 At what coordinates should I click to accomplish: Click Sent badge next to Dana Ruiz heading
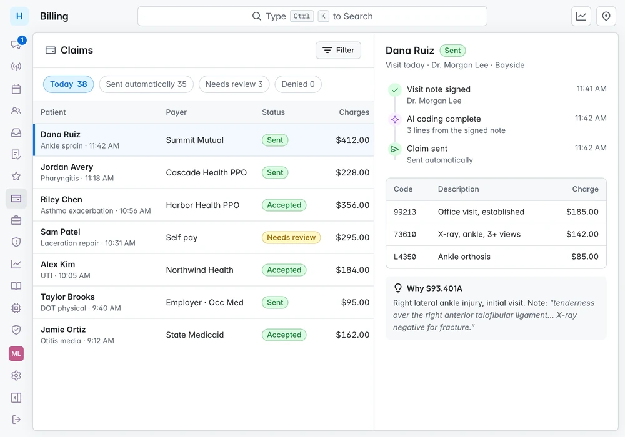click(x=452, y=51)
